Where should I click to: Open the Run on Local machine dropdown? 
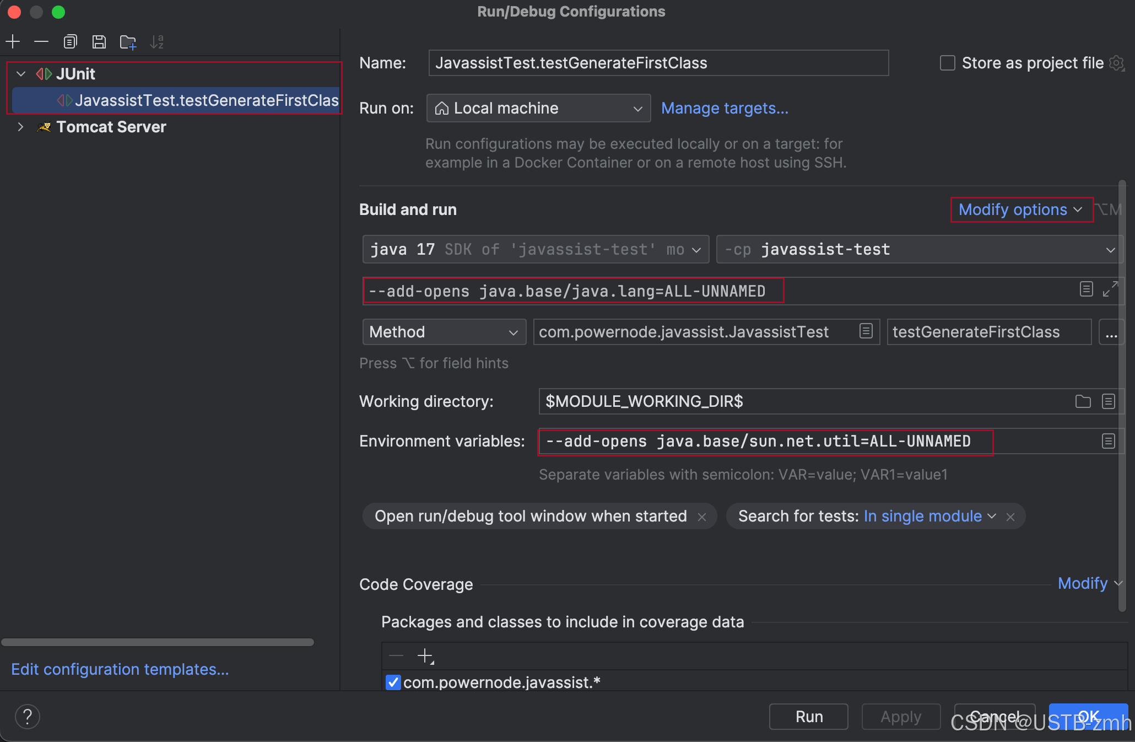(539, 108)
